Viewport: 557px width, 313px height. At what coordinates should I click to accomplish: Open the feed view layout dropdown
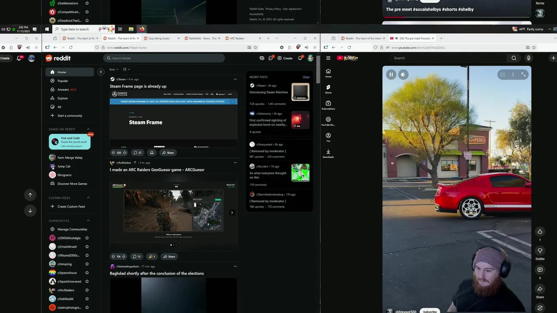(x=126, y=70)
